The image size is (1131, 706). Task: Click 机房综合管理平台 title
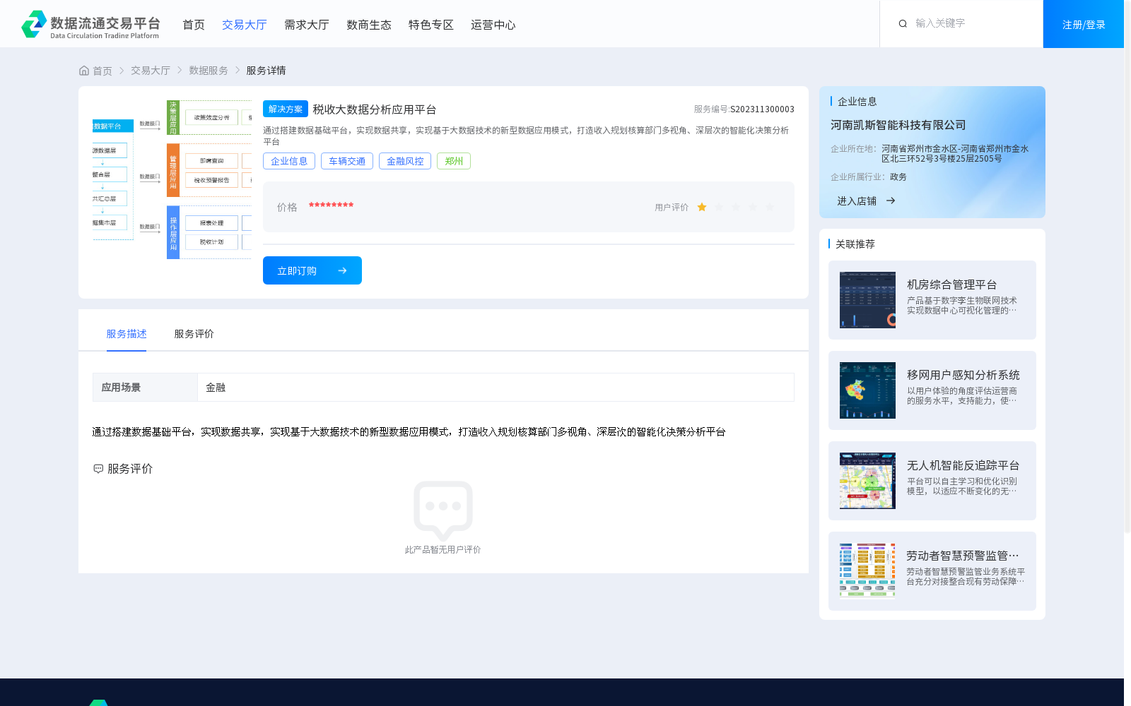click(x=951, y=285)
